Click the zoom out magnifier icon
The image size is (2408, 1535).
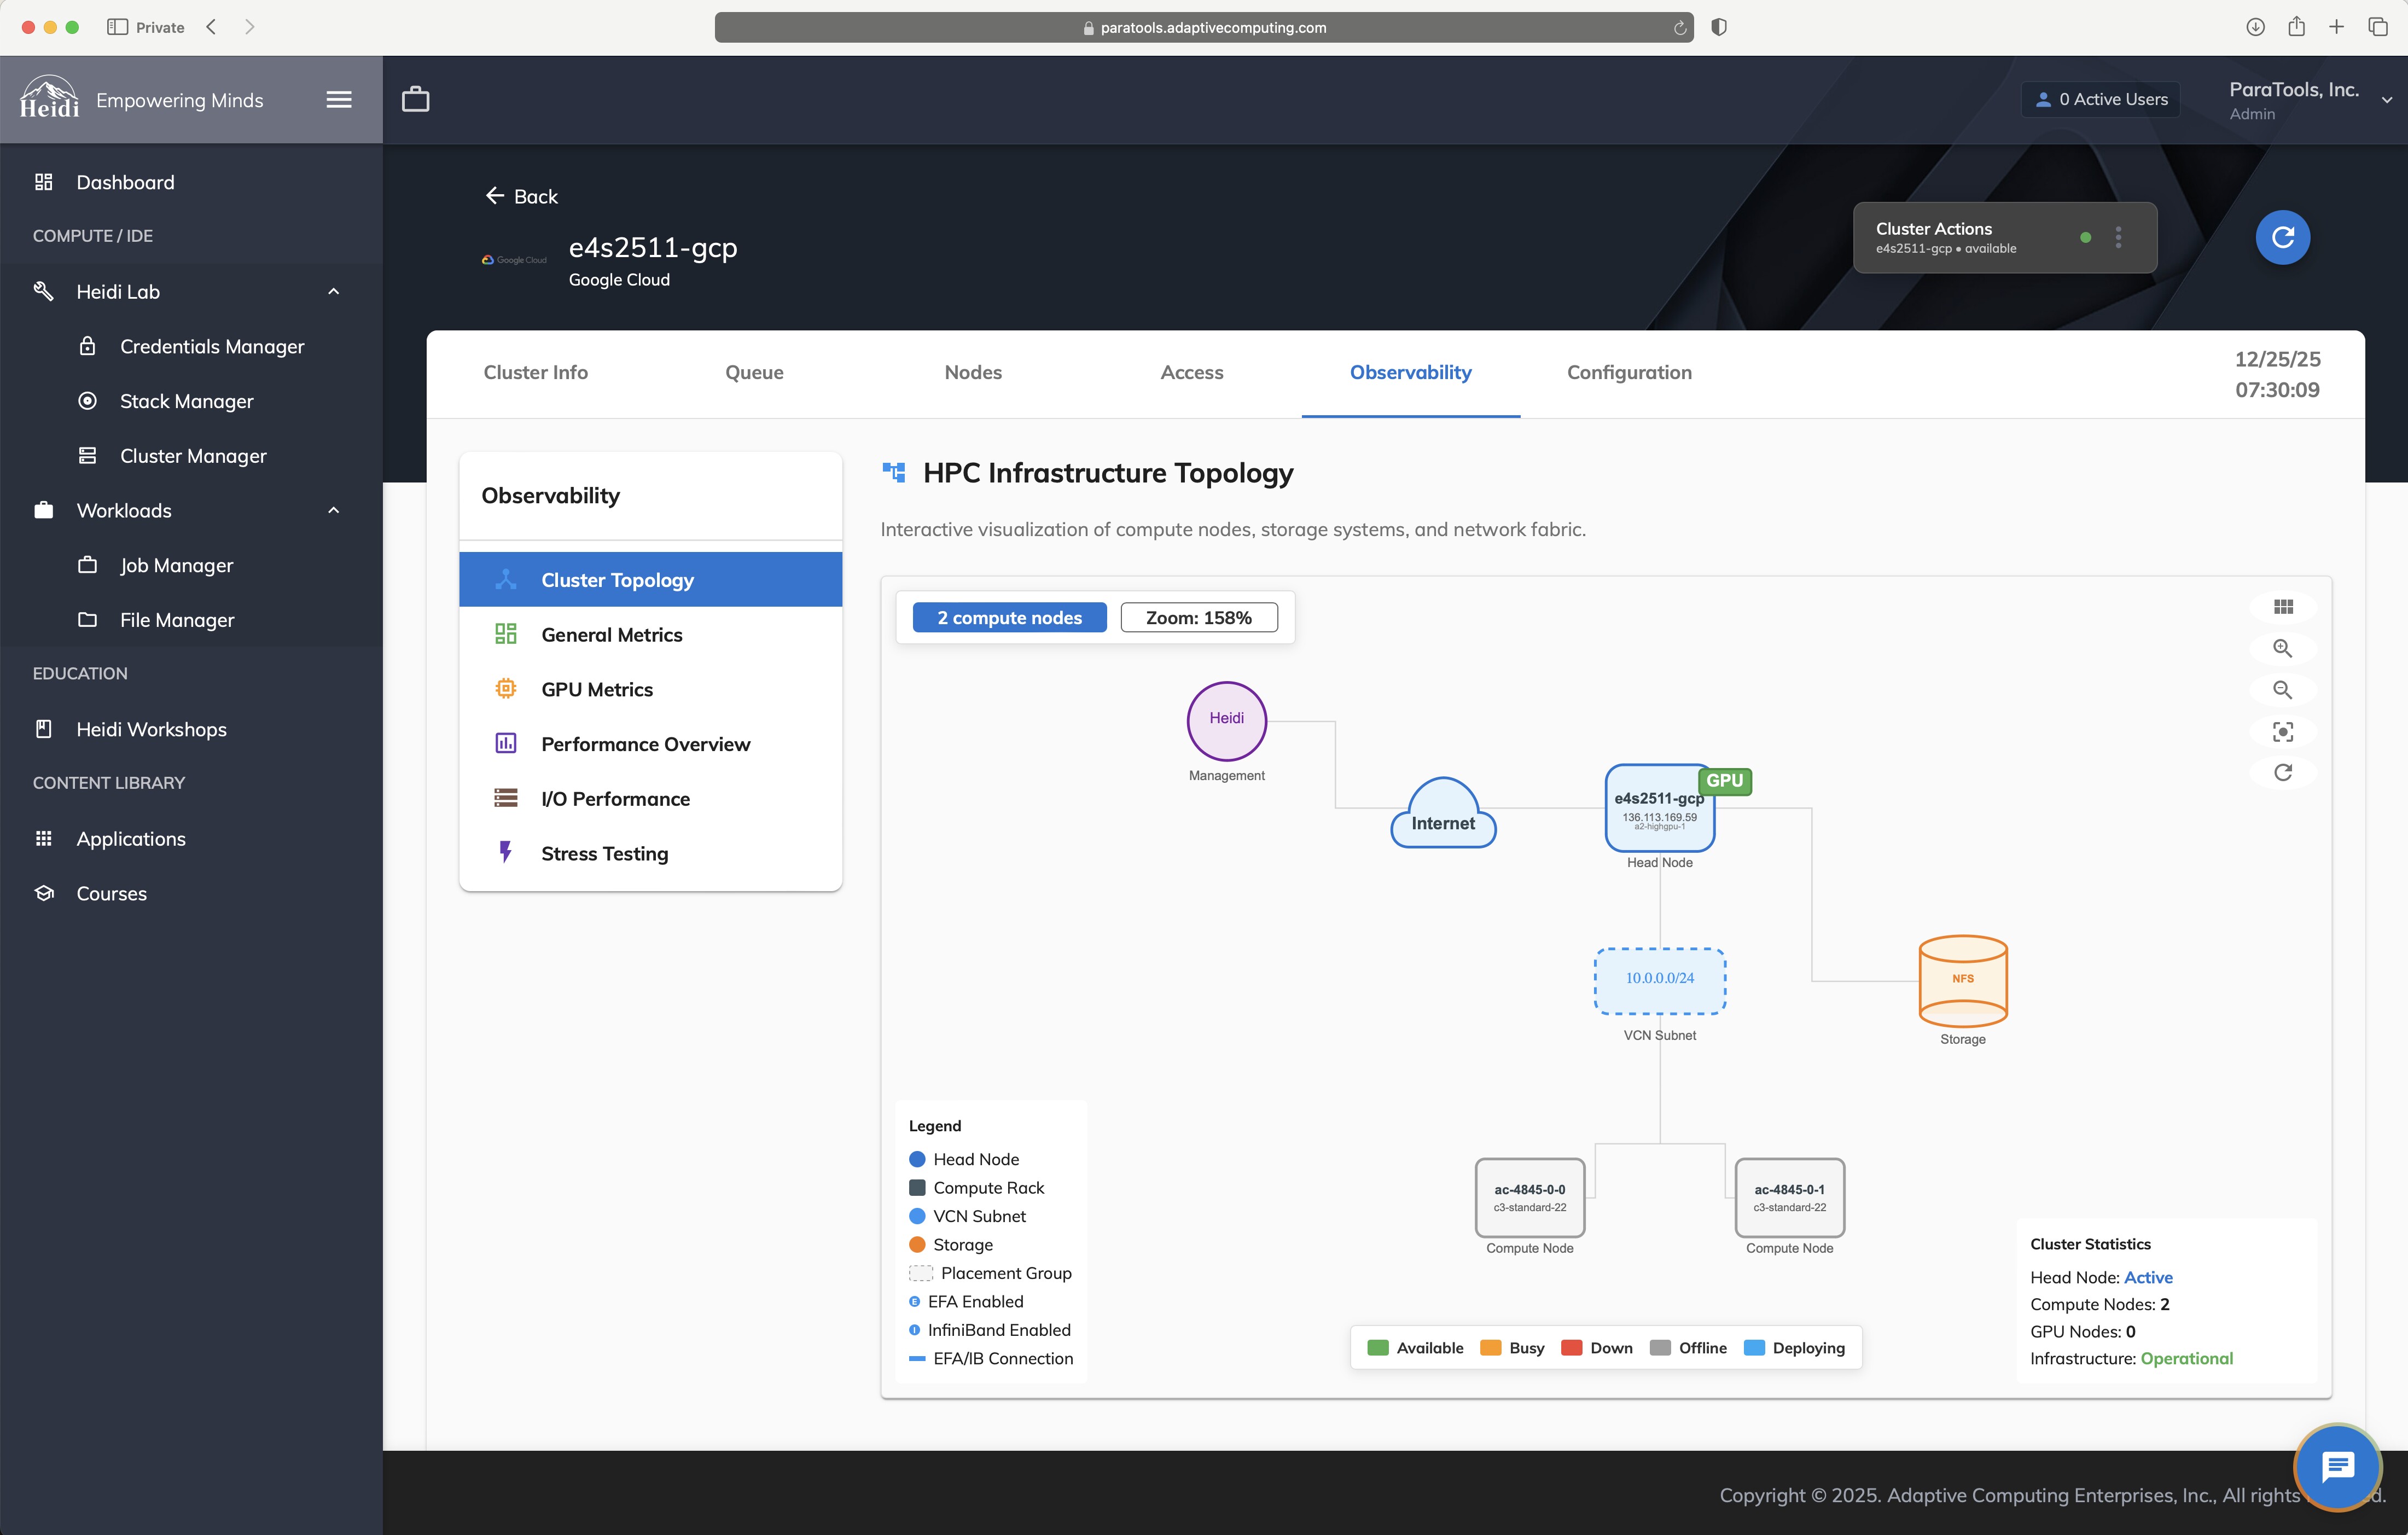2282,690
